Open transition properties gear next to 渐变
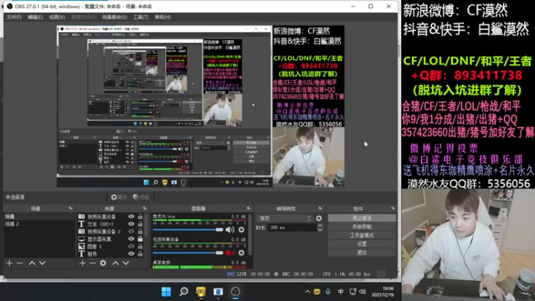The height and width of the screenshot is (301, 535). [319, 218]
